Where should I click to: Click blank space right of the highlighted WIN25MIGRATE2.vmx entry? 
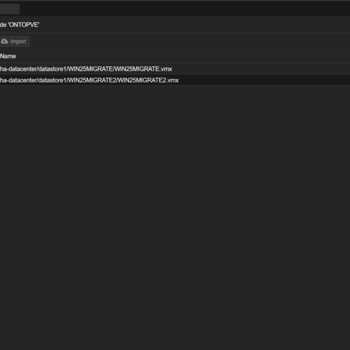[264, 80]
